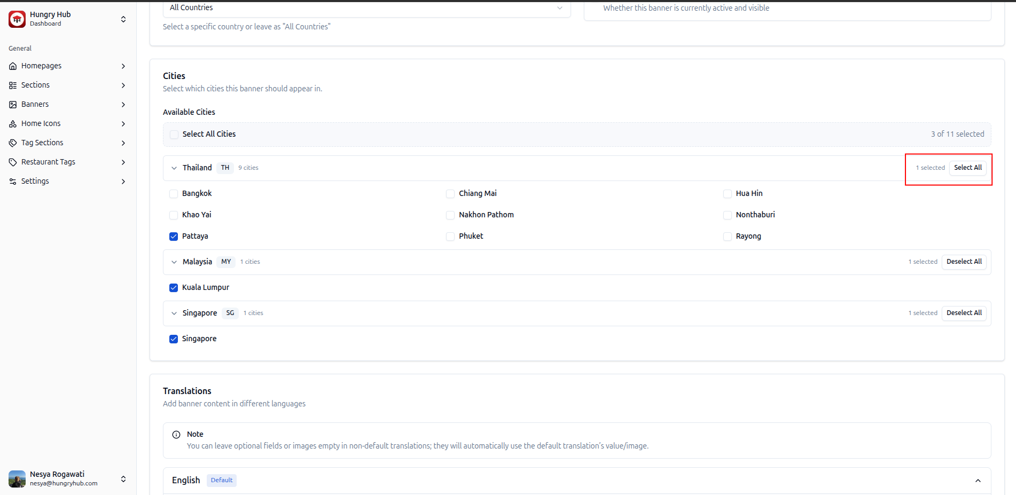Open the Nesya Rogawati account menu
Image resolution: width=1016 pixels, height=495 pixels.
click(x=68, y=479)
